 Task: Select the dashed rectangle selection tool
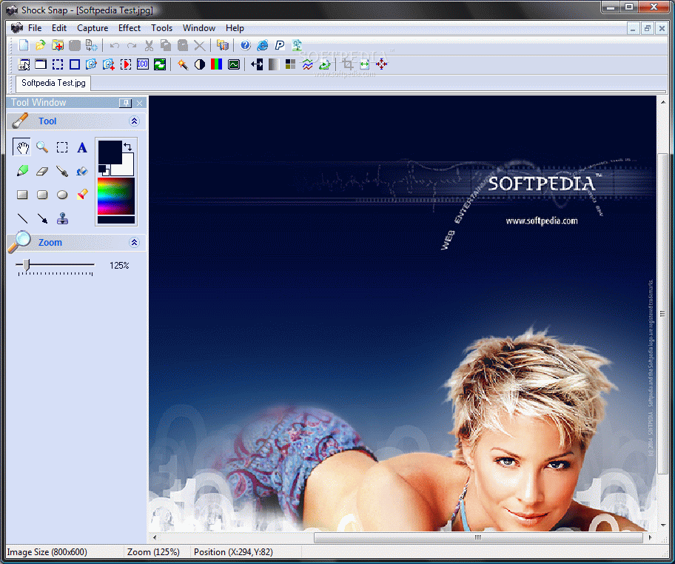[62, 147]
